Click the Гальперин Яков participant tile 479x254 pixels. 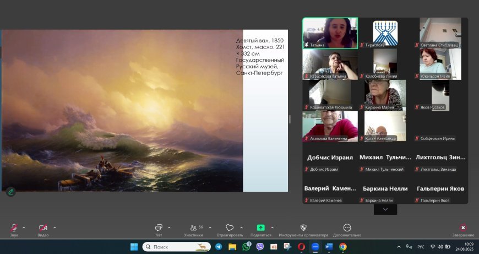(x=440, y=188)
